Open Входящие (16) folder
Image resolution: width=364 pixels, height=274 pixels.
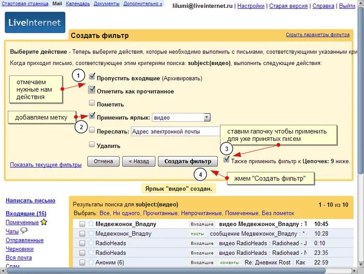(26, 213)
